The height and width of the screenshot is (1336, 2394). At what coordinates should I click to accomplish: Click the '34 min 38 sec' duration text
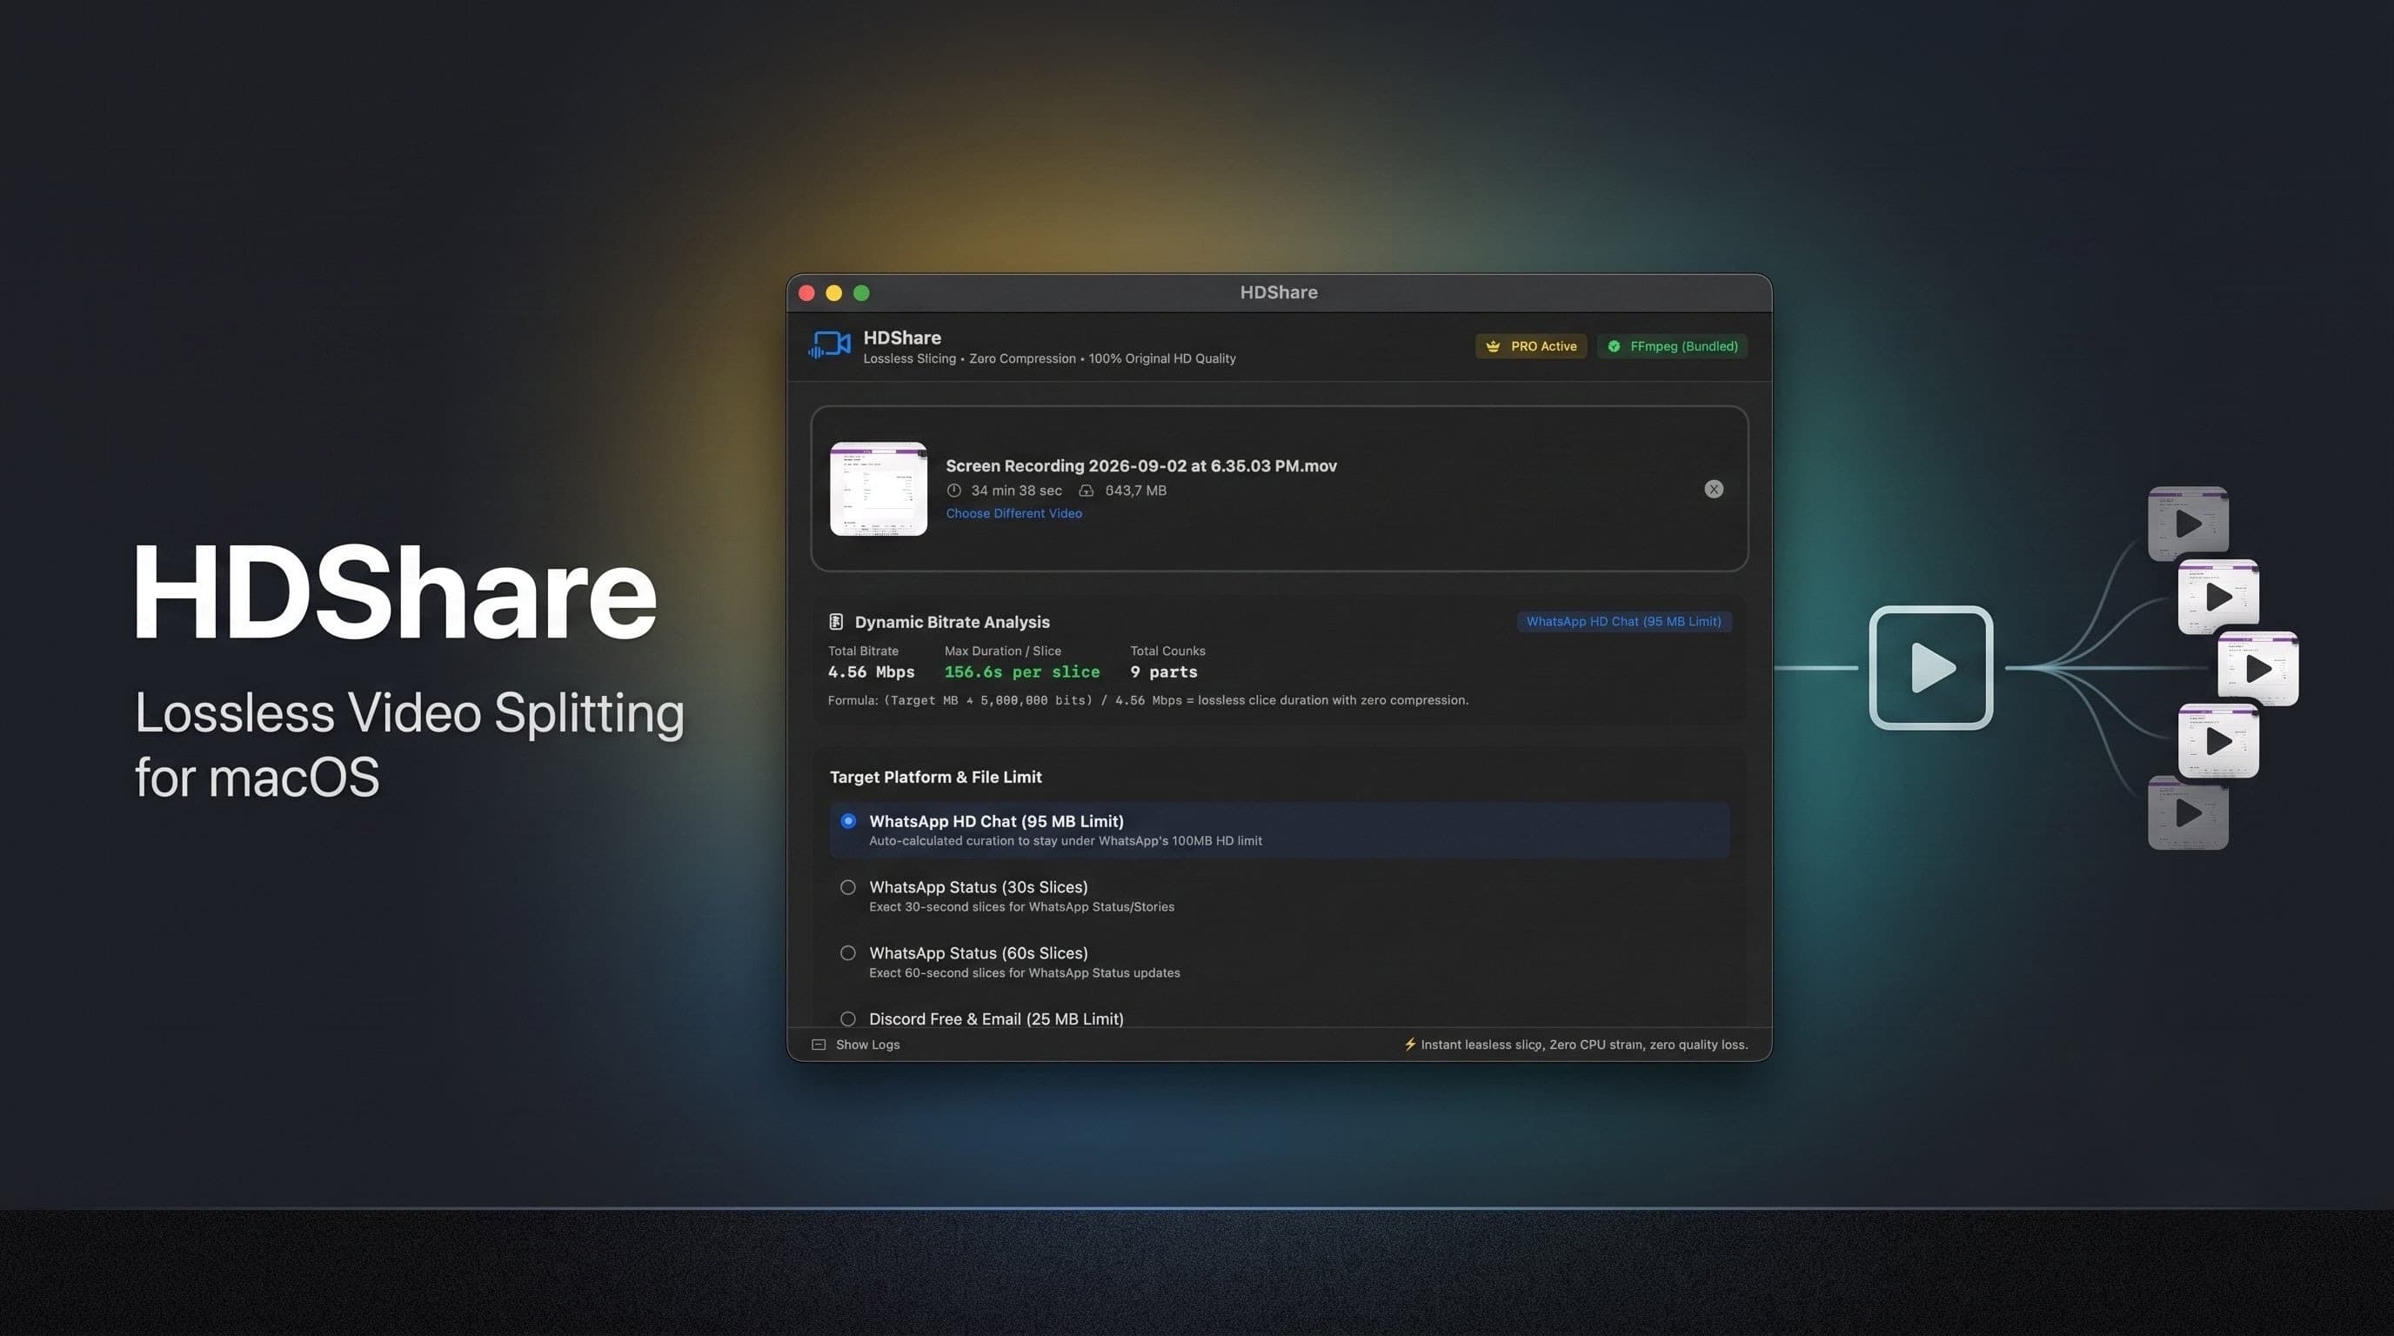[1017, 491]
